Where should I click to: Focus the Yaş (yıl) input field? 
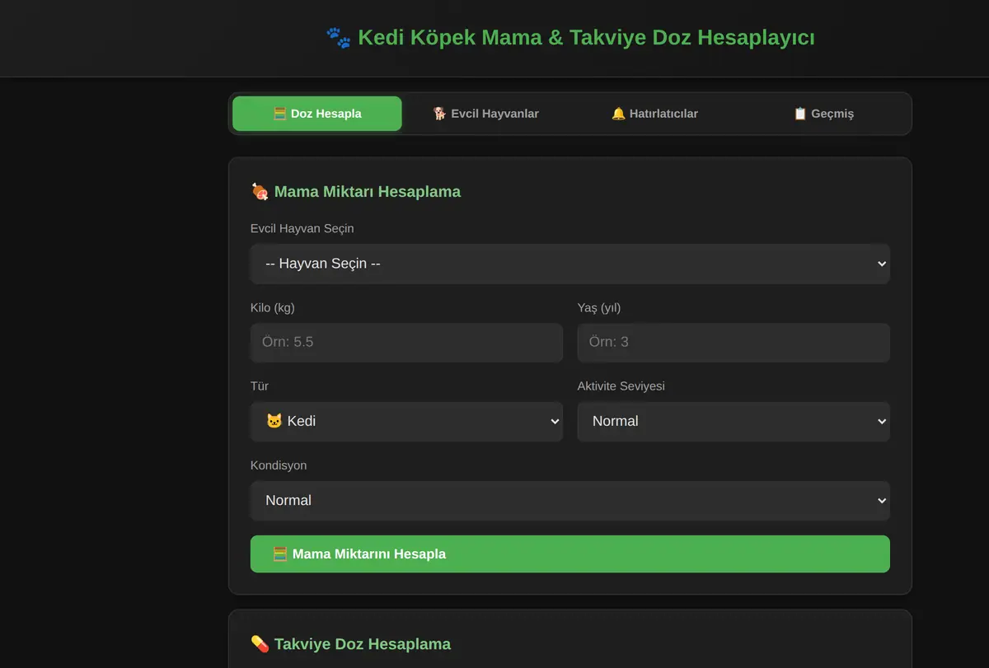(734, 342)
